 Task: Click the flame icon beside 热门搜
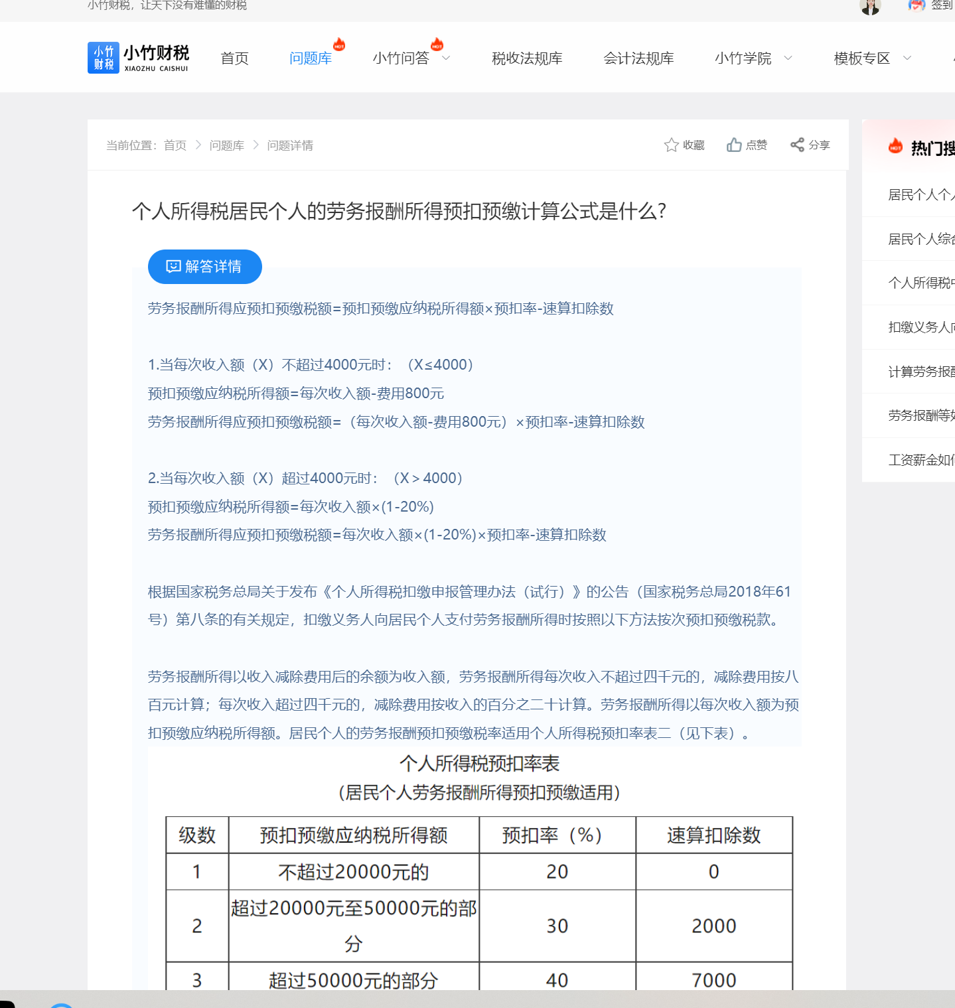895,147
